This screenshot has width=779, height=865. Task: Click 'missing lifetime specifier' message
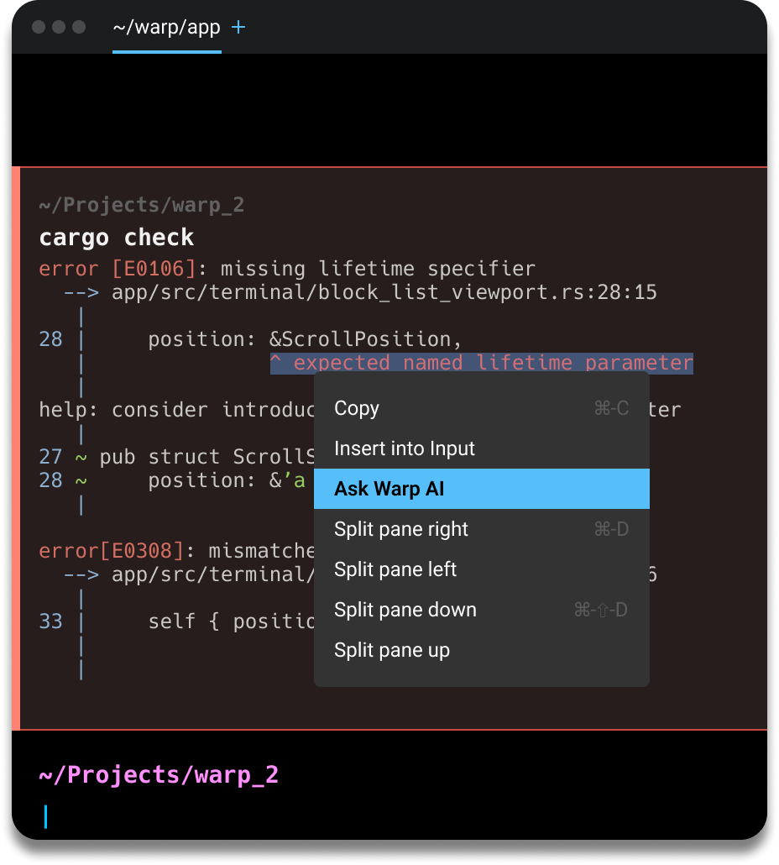pos(379,269)
